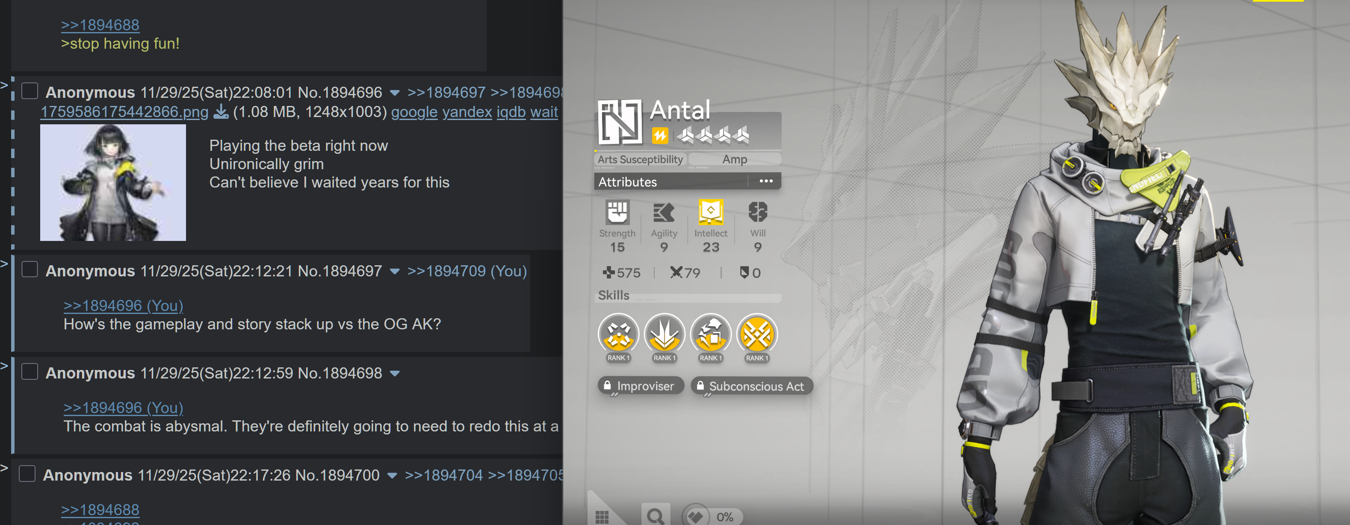Click the first skill icon at Rank 1
The height and width of the screenshot is (525, 1350).
click(618, 334)
